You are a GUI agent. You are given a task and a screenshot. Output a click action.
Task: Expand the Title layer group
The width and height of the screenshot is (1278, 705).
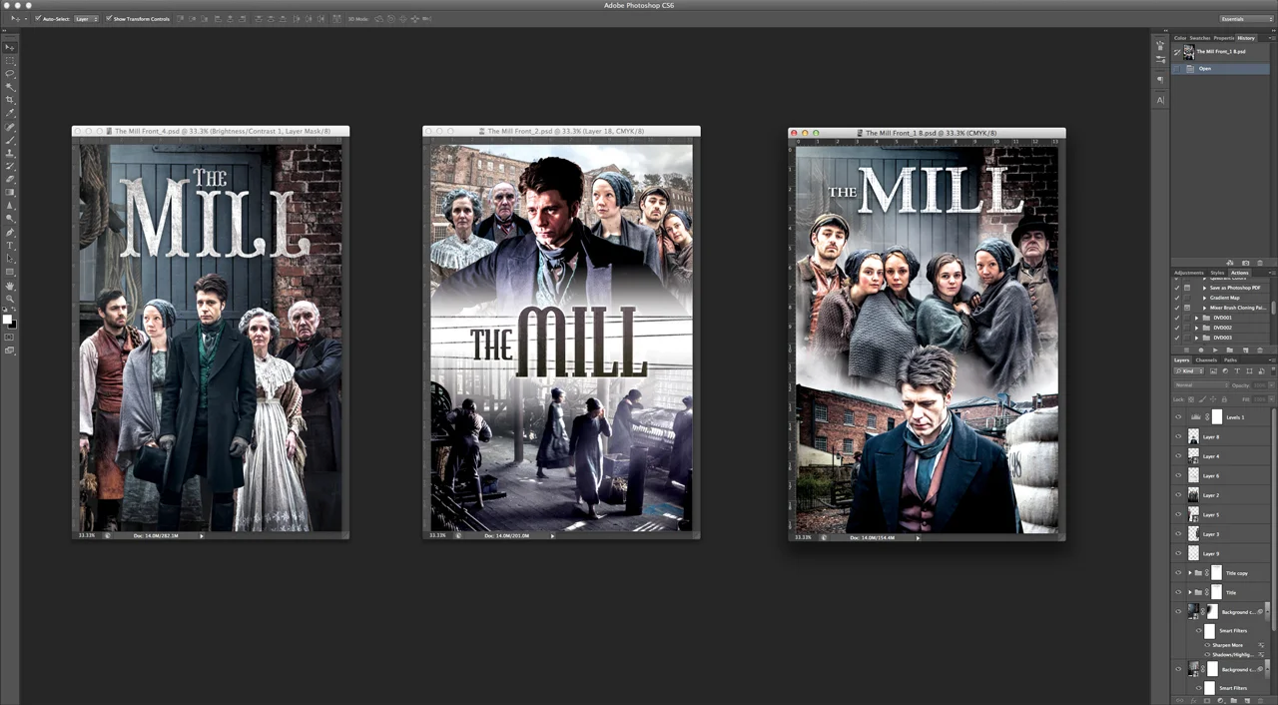tap(1189, 592)
